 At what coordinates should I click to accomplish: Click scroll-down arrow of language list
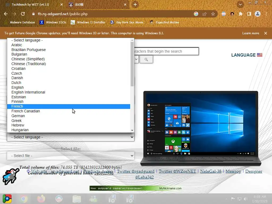tap(132, 130)
